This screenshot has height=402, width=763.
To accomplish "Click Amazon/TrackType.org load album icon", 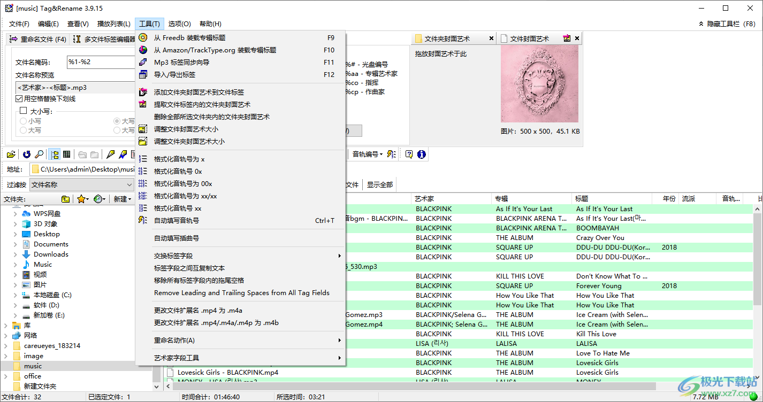I will (x=143, y=50).
